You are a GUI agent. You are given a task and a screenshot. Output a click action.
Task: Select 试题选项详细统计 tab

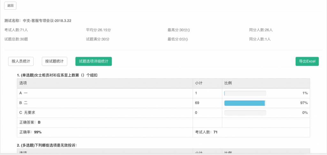[x=94, y=62]
